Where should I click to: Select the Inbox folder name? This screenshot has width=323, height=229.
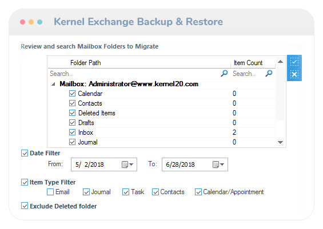(x=86, y=132)
